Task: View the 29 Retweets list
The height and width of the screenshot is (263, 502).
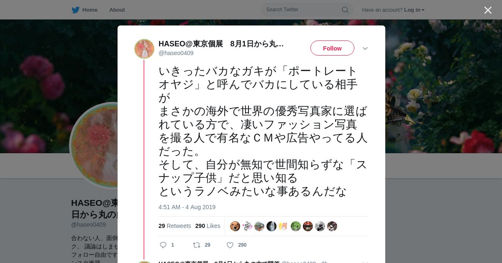Action: 174,226
